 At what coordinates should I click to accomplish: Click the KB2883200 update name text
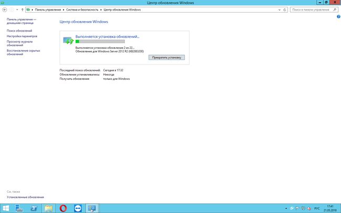[x=110, y=51]
